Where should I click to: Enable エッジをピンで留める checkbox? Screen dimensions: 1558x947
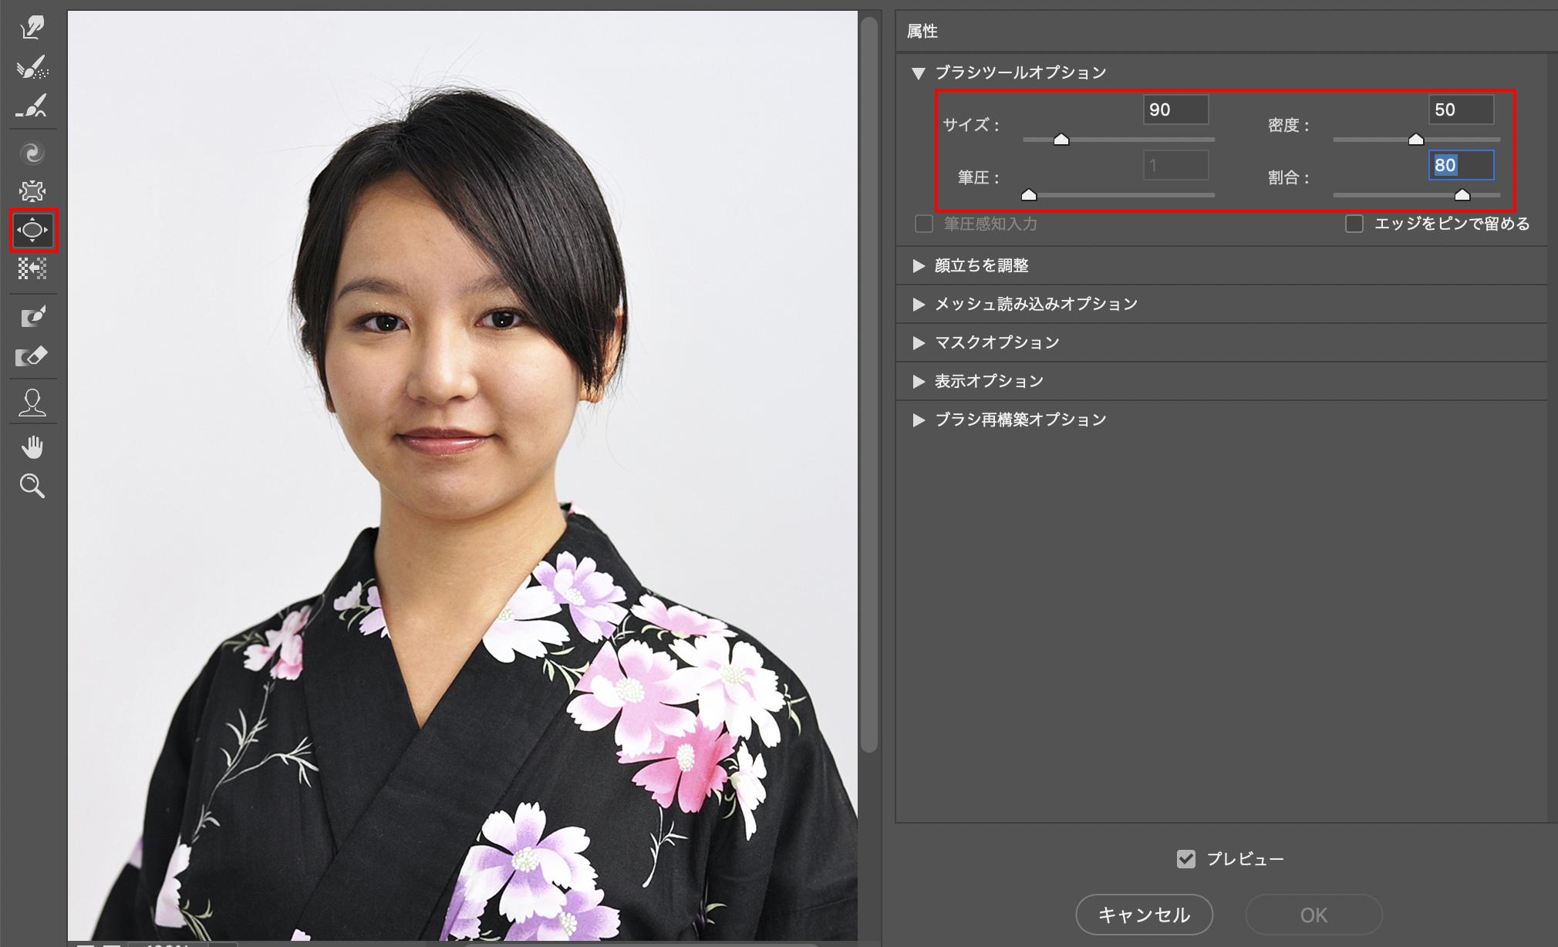coord(1354,224)
